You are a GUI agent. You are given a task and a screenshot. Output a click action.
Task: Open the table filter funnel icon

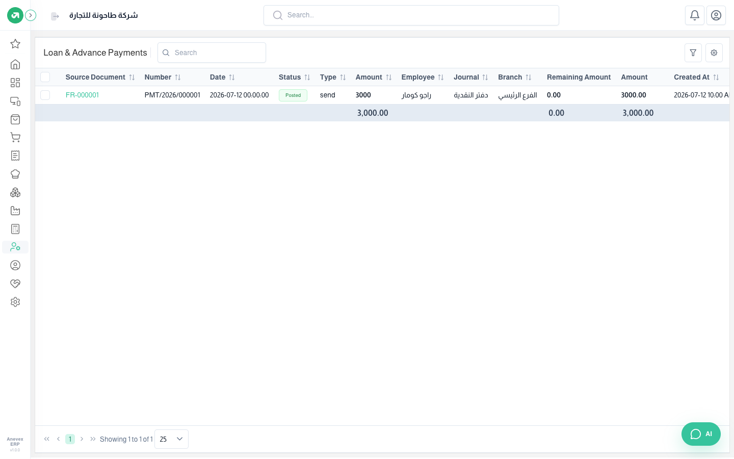693,53
